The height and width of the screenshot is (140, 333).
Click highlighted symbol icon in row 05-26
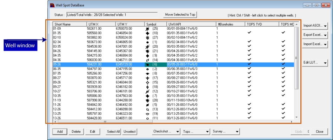[x=147, y=64]
